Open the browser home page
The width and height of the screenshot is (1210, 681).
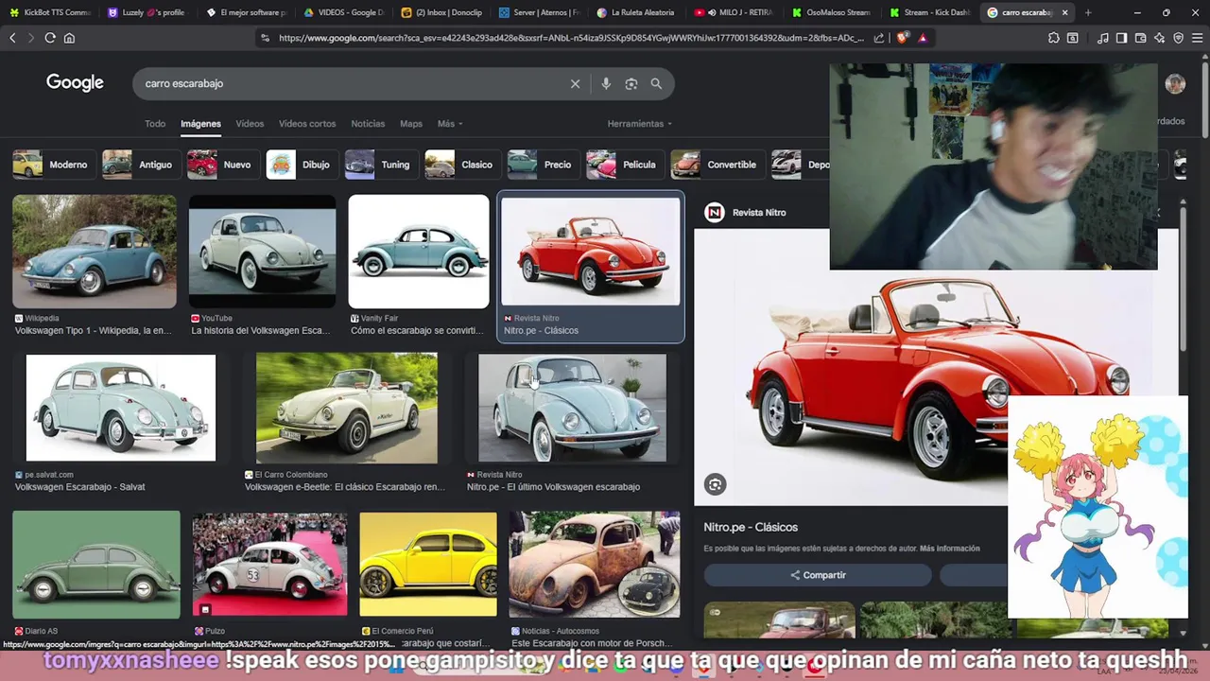pyautogui.click(x=69, y=38)
